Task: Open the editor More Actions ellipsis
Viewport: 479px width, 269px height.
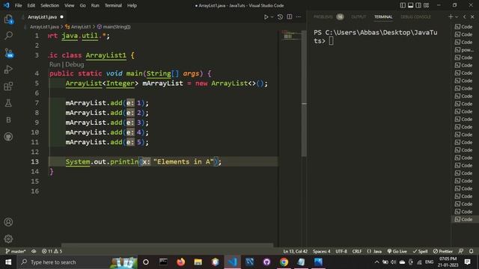Action: click(299, 17)
